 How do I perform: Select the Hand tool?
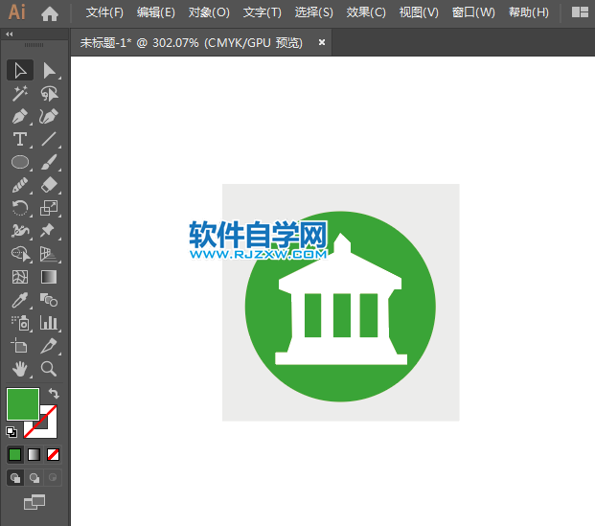coord(19,369)
